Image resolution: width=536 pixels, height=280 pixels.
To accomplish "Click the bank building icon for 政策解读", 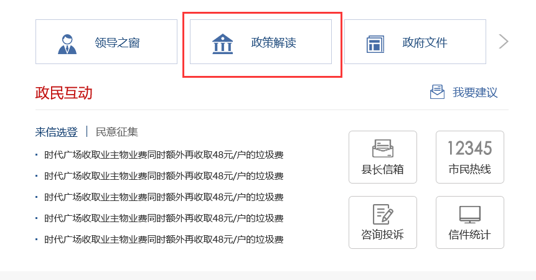I will tap(222, 44).
